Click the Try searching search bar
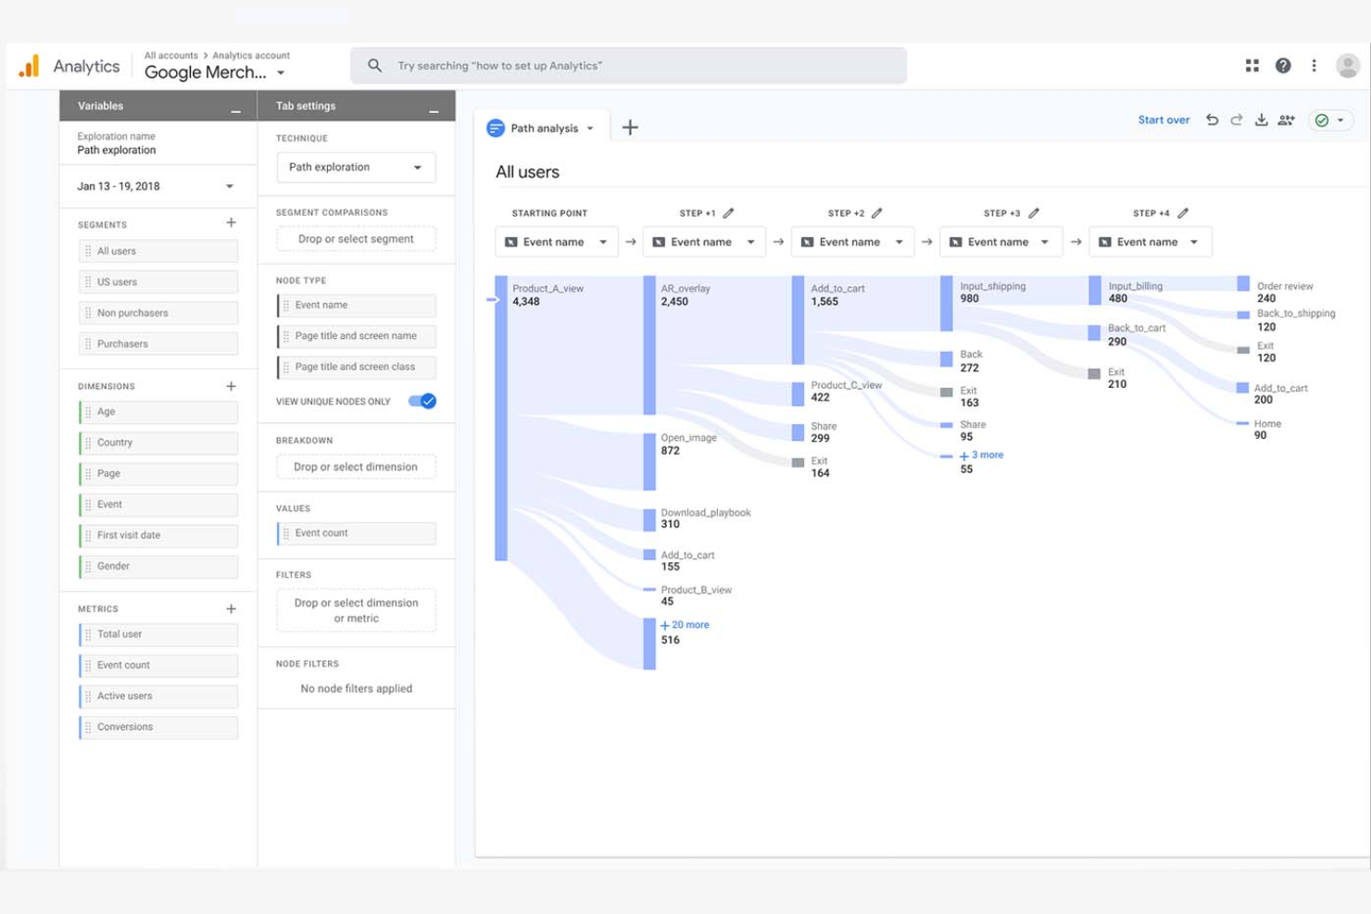This screenshot has width=1371, height=914. click(628, 65)
